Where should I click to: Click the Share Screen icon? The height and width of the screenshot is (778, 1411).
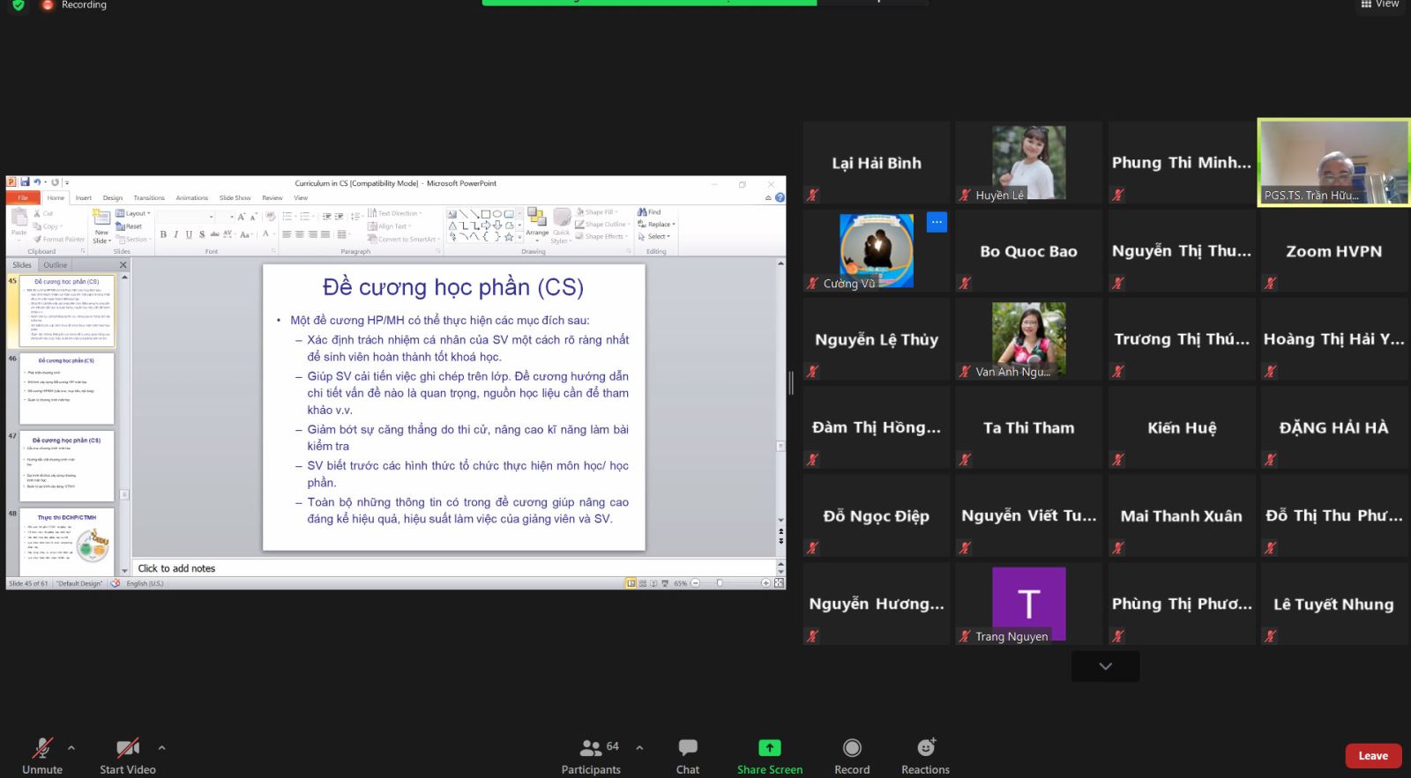tap(769, 747)
